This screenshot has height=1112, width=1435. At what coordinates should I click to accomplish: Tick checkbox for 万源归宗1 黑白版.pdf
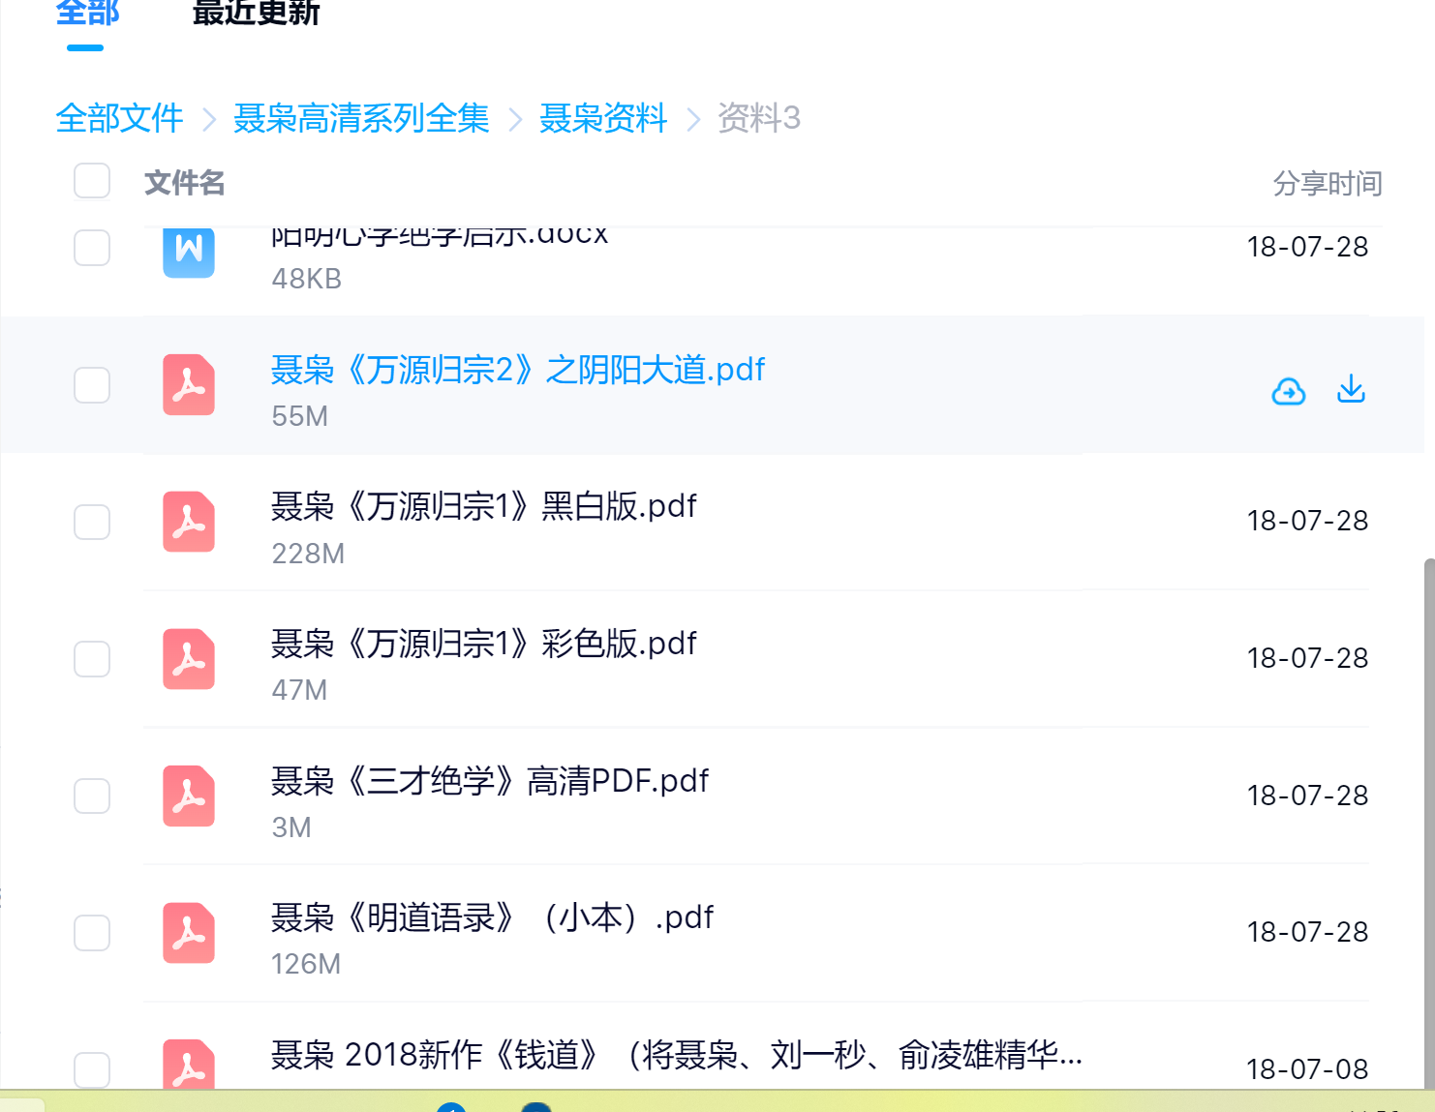click(92, 523)
